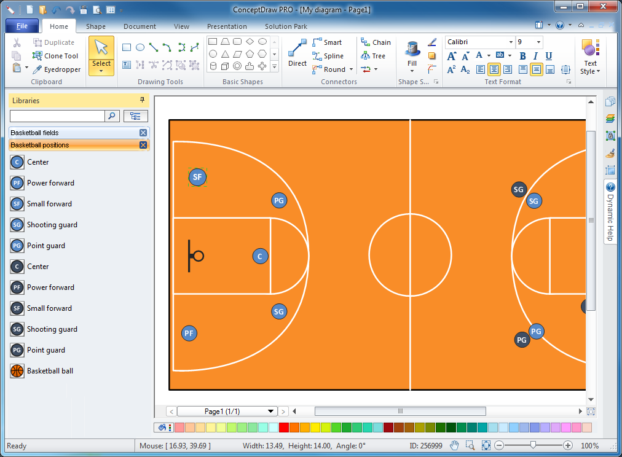This screenshot has height=457, width=622.
Task: Select the Chain connector mode
Action: point(376,42)
